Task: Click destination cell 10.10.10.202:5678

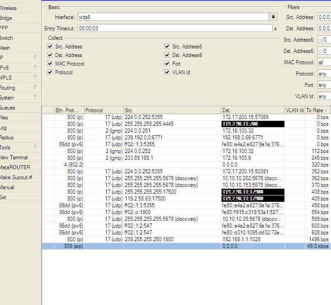Action: [253, 178]
